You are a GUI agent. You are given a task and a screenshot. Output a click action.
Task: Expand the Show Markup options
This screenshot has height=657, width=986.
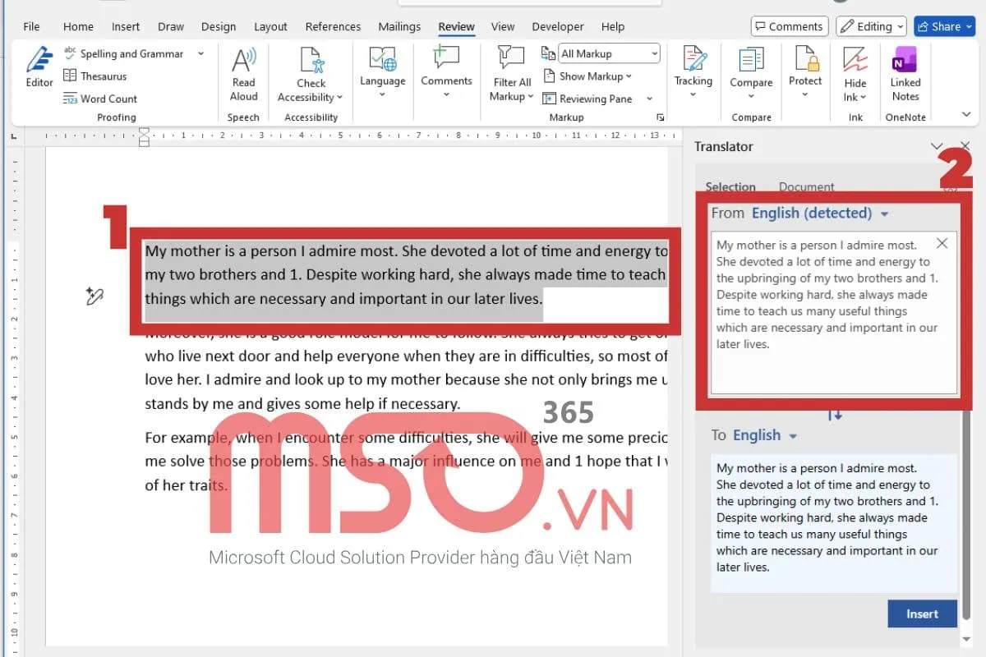[x=590, y=76]
